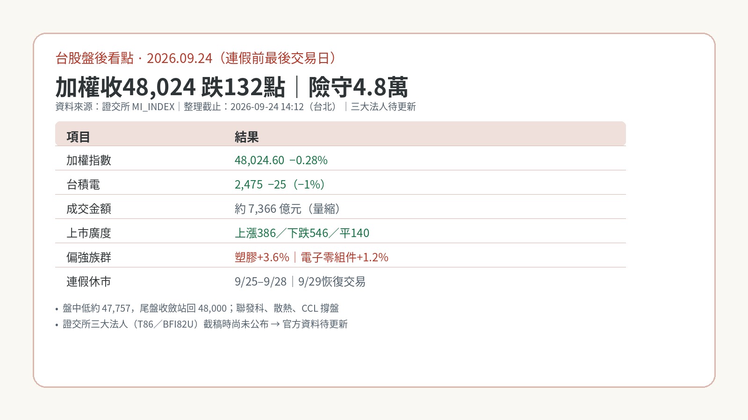Select the '連假休市' row label
Screen dimensions: 748x420
[x=89, y=281]
